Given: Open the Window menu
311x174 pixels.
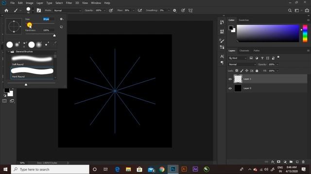Looking at the screenshot, I should tap(96, 3).
